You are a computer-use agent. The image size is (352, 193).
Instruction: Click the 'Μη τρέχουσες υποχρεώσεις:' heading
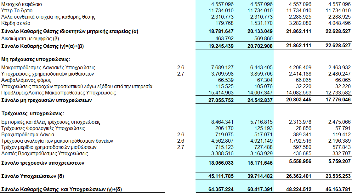click(36, 60)
